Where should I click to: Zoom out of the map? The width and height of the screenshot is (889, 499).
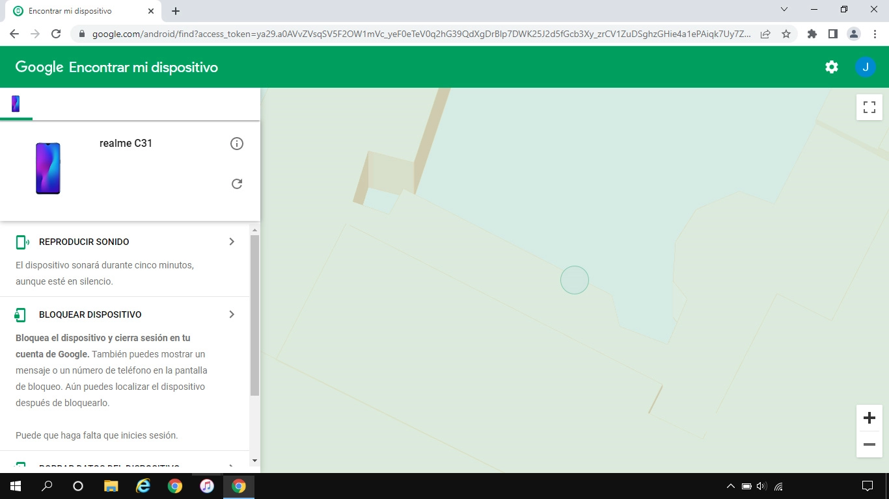869,444
